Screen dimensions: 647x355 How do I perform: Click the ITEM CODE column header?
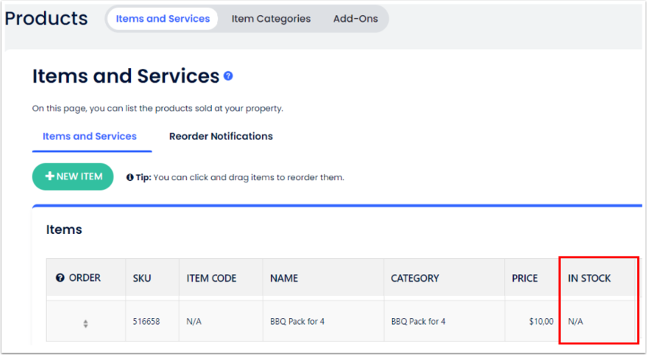(x=211, y=278)
